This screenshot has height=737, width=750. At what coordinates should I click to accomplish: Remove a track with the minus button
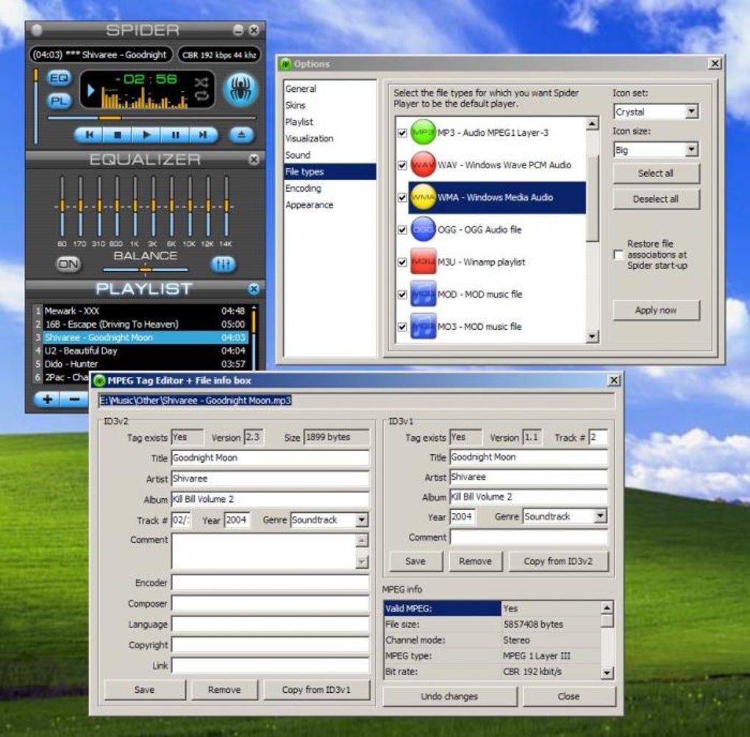pos(74,399)
